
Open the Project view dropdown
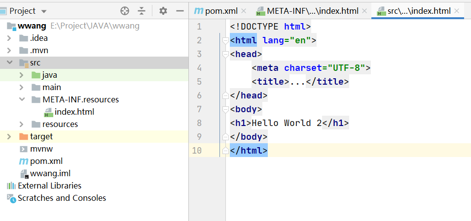(x=44, y=11)
